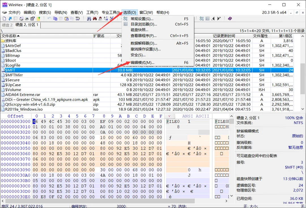Sort by 记录更新时间 column header

click(x=232, y=36)
